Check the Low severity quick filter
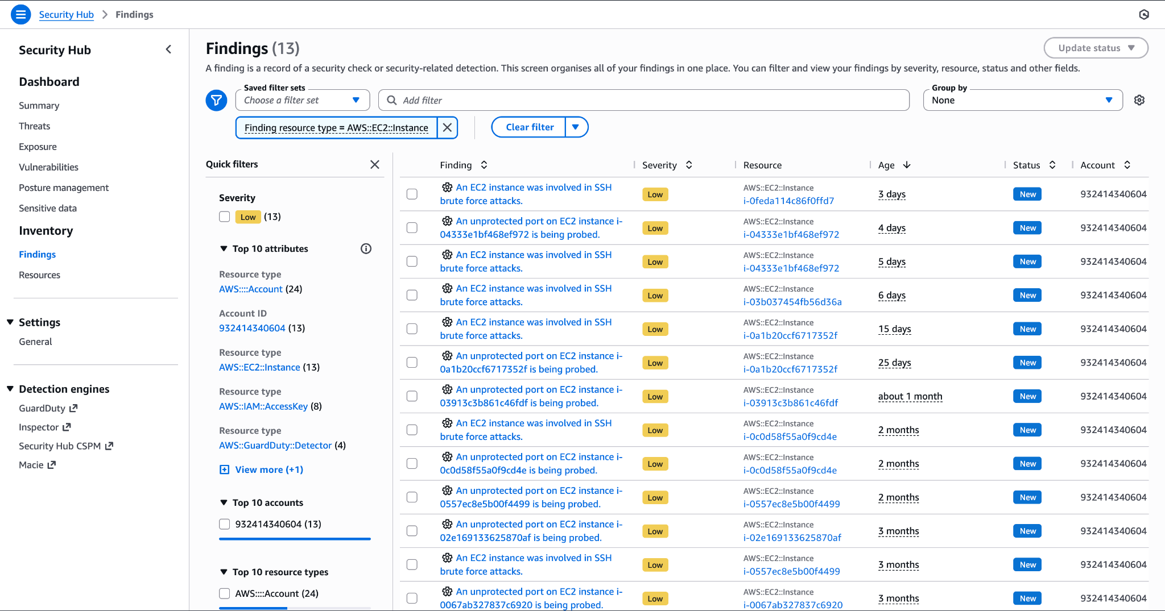The width and height of the screenshot is (1165, 611). (225, 217)
